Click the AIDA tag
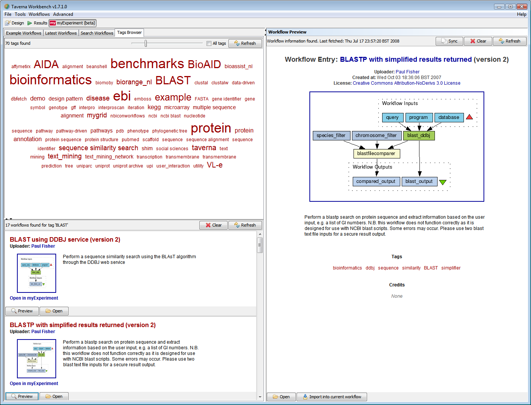The height and width of the screenshot is (405, 531). coord(46,64)
